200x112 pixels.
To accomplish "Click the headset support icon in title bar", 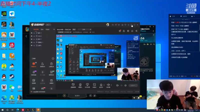I will (x=113, y=25).
